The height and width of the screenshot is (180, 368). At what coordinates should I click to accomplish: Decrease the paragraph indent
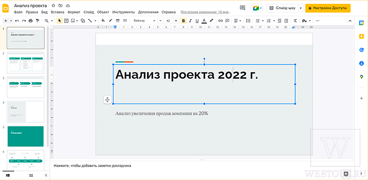[x=279, y=21]
